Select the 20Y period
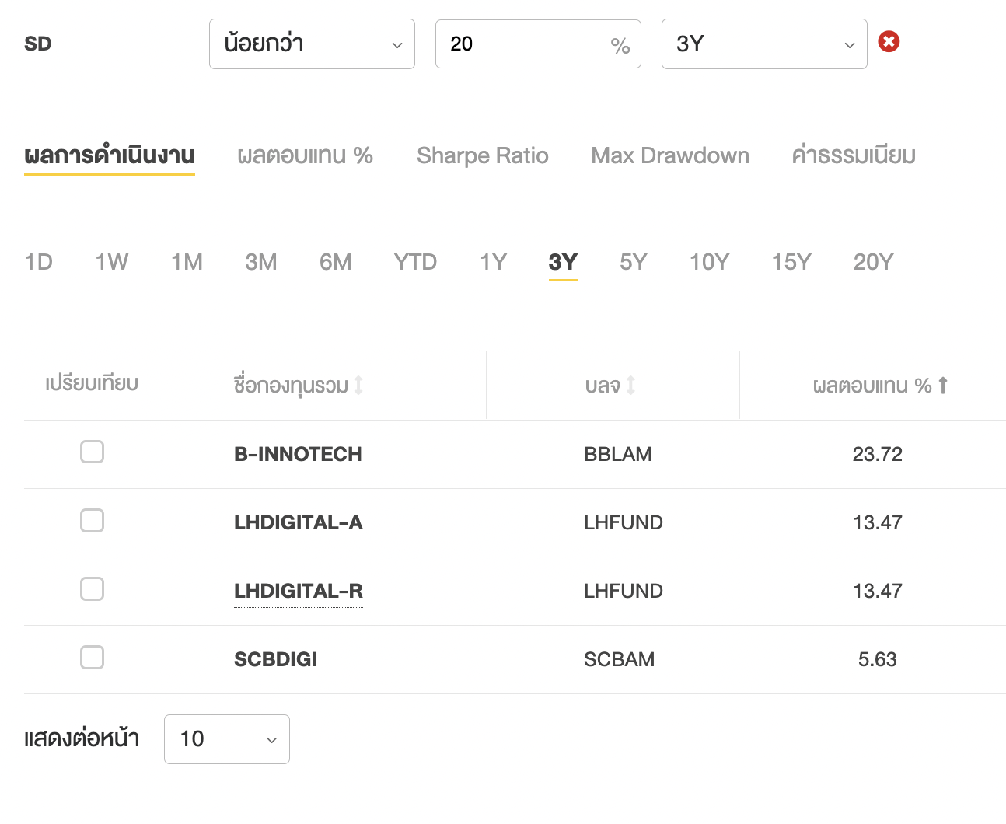 (874, 262)
